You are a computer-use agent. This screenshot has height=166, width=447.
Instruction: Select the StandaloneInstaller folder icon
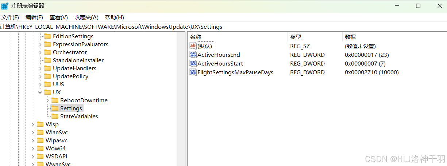[x=47, y=60]
